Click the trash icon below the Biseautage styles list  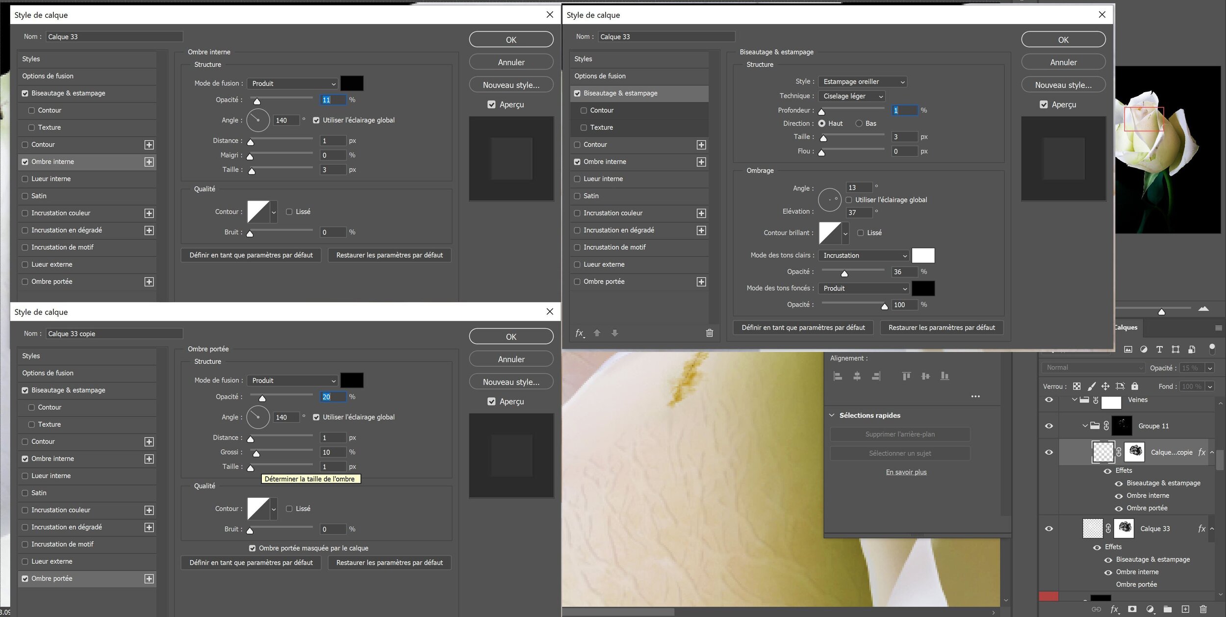coord(709,333)
